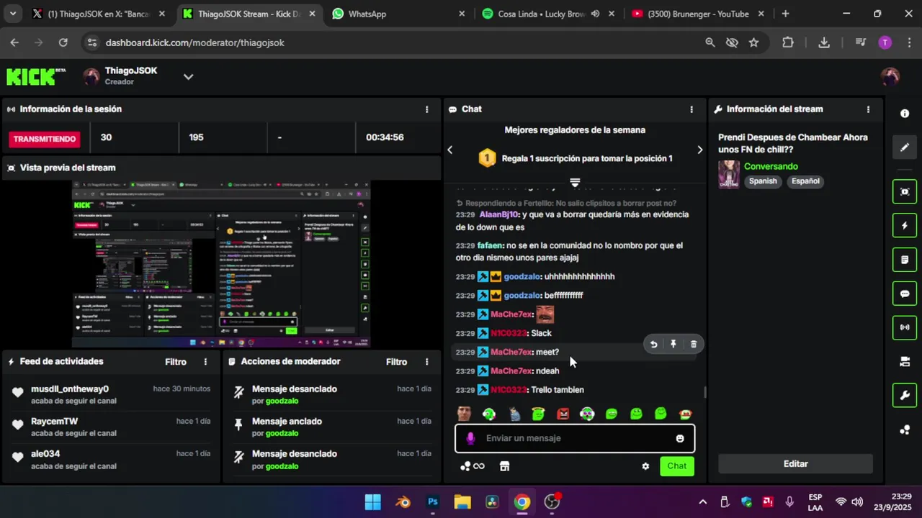
Task: Select the red angry emote in quick bar
Action: (563, 414)
